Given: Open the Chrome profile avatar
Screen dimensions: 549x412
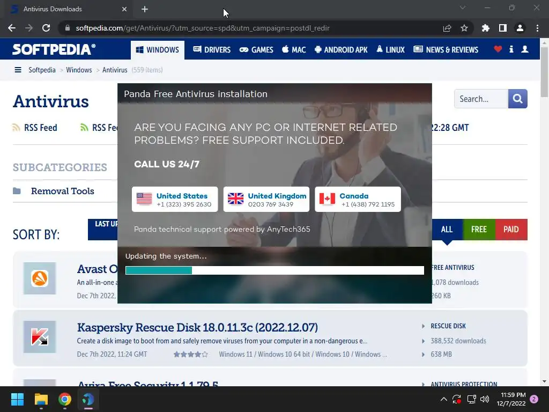Looking at the screenshot, I should point(520,28).
